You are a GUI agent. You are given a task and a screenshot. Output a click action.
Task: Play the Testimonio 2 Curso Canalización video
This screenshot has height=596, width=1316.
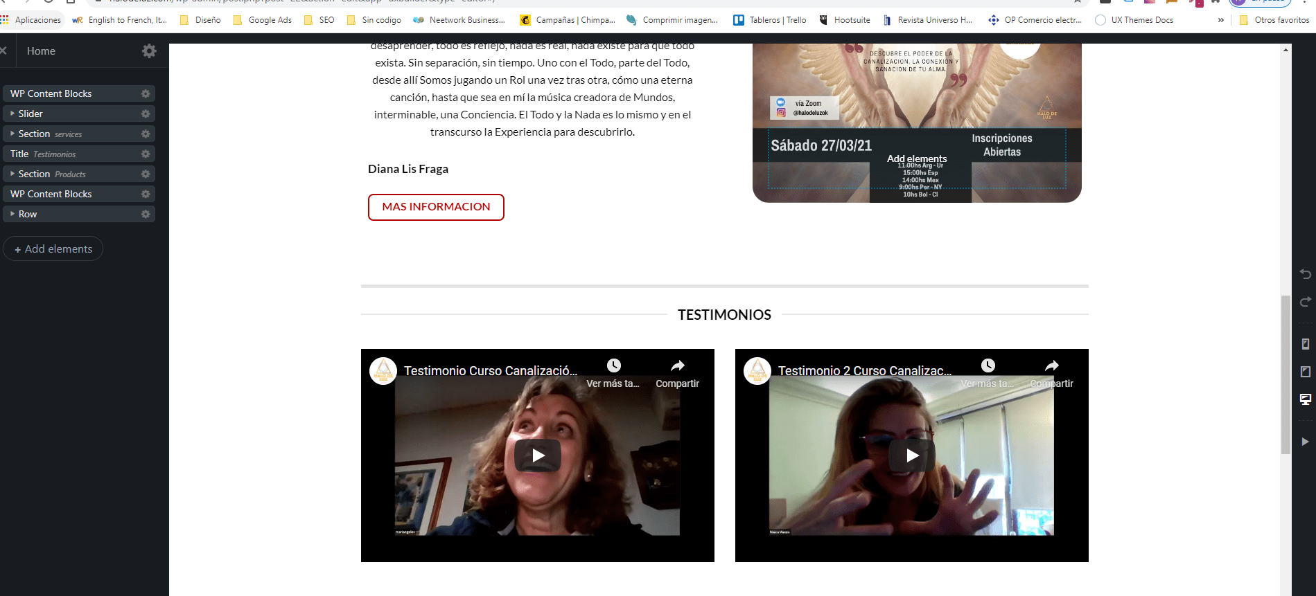click(x=912, y=455)
